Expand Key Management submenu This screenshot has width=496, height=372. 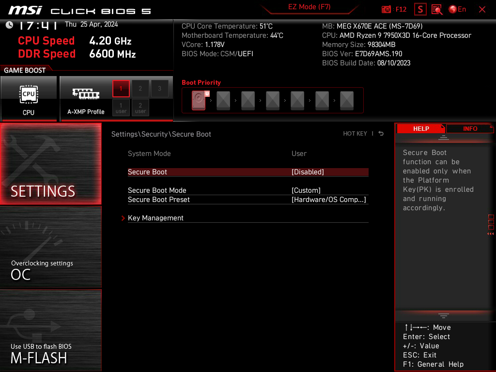tap(248, 218)
